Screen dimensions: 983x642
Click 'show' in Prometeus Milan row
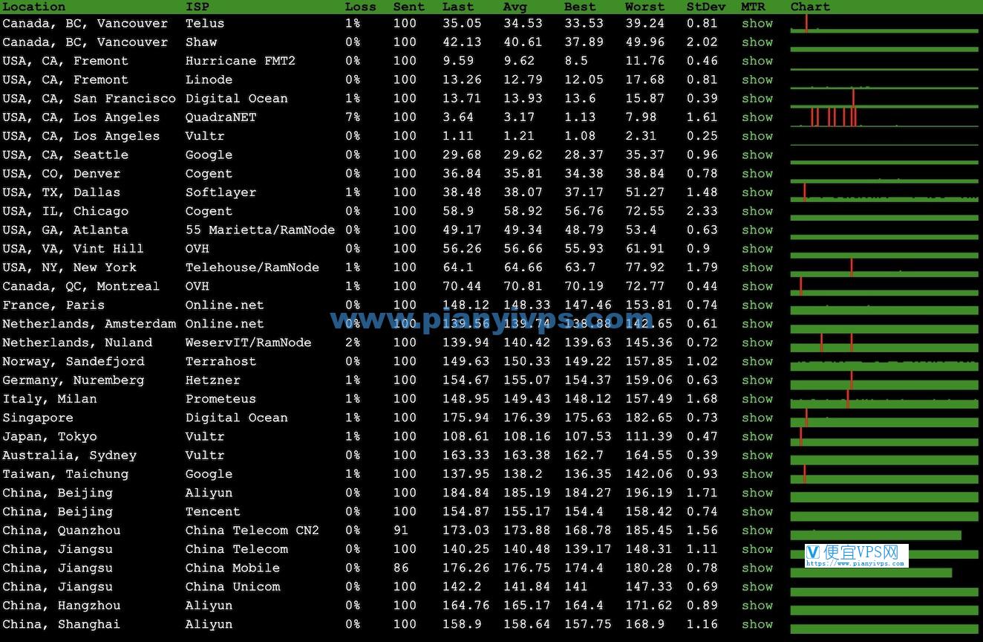click(757, 399)
